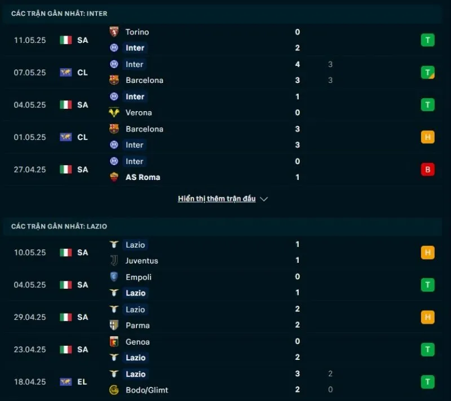Open the highlighted Inter team link
The width and height of the screenshot is (451, 401).
coord(135,48)
